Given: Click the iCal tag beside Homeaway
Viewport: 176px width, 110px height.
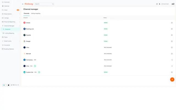Looking at the screenshot, I should coord(35,60).
